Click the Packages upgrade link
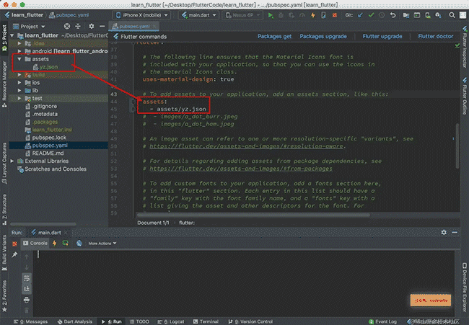469x325 pixels. coord(323,37)
